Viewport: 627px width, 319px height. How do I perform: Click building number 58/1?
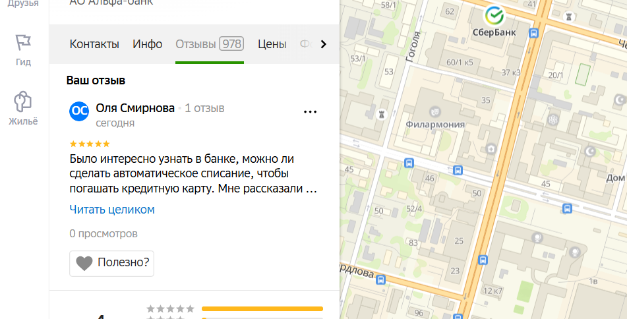[388, 5]
